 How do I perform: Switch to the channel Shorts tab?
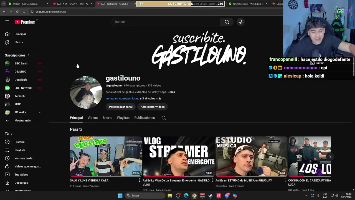(x=107, y=118)
